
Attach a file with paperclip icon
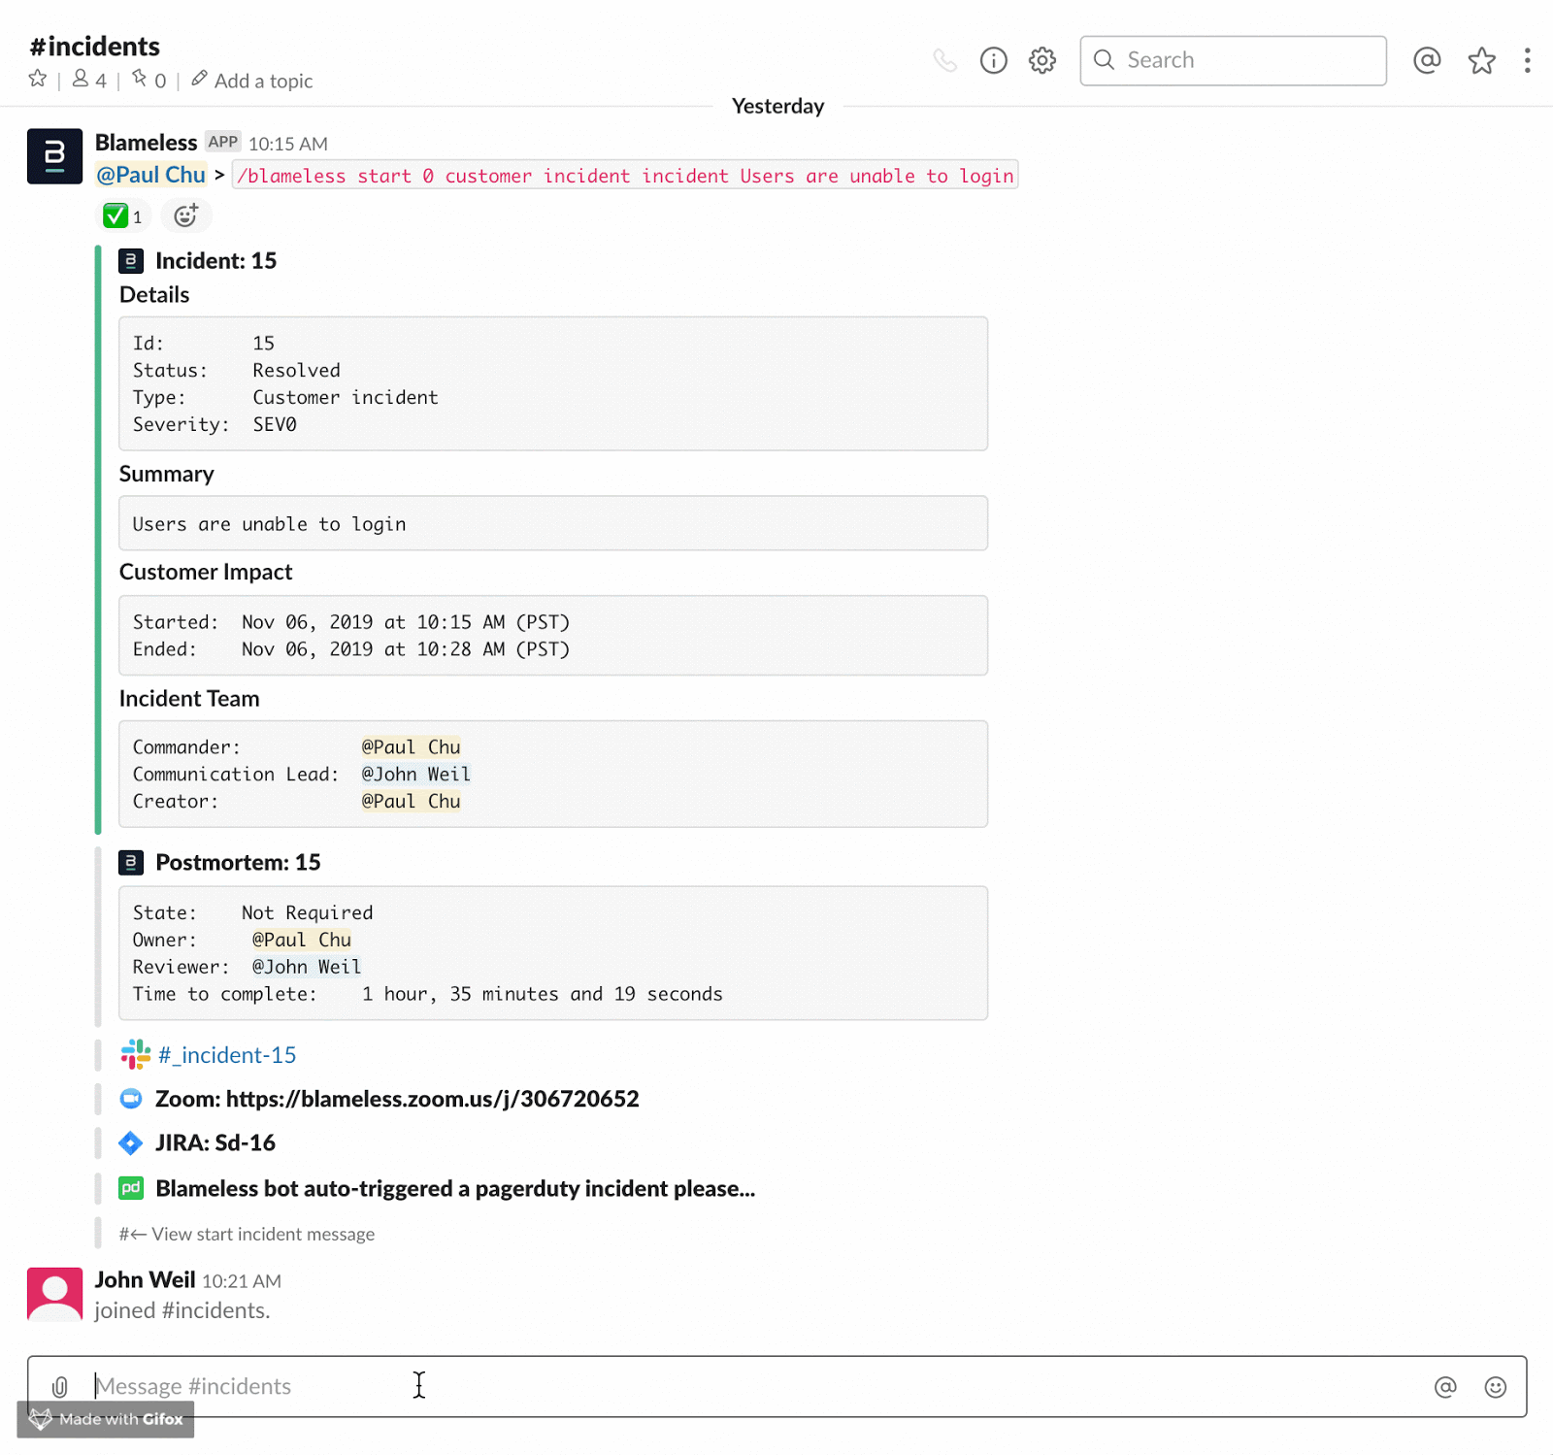pos(60,1386)
